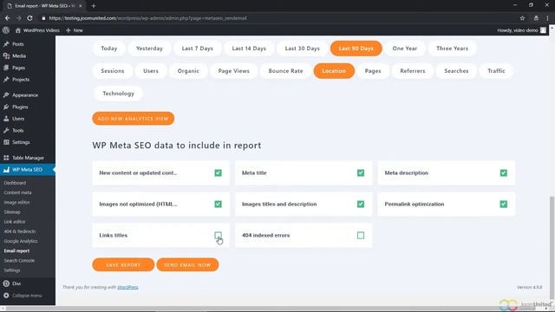Image resolution: width=555 pixels, height=312 pixels.
Task: Close the Email report browser tab
Action: (x=81, y=6)
